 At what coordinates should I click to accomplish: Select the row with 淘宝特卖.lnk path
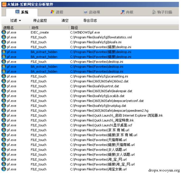90,120
